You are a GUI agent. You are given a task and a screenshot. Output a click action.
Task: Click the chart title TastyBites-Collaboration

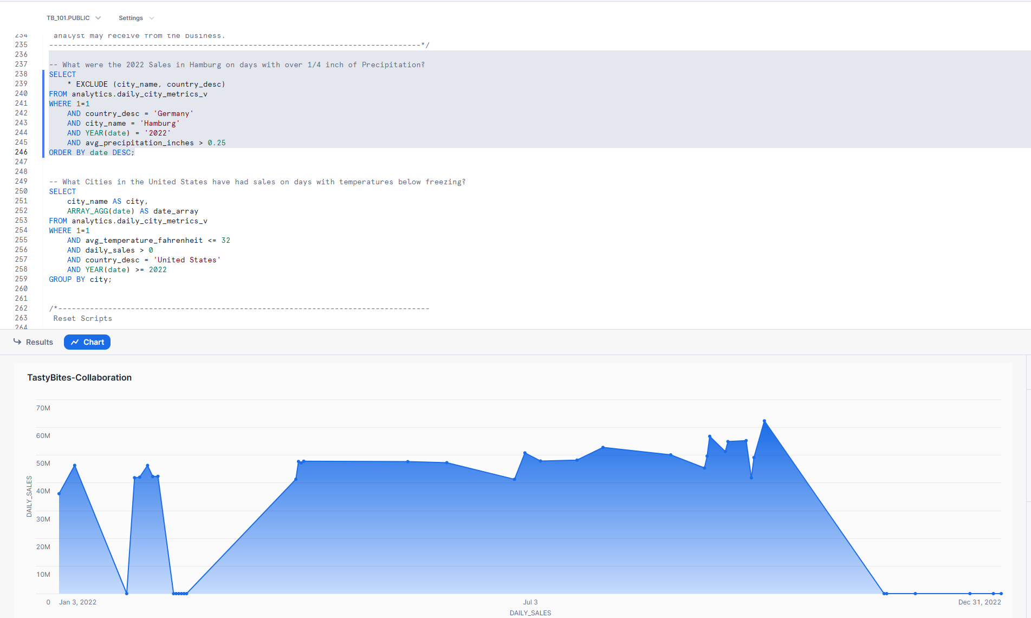pyautogui.click(x=79, y=377)
